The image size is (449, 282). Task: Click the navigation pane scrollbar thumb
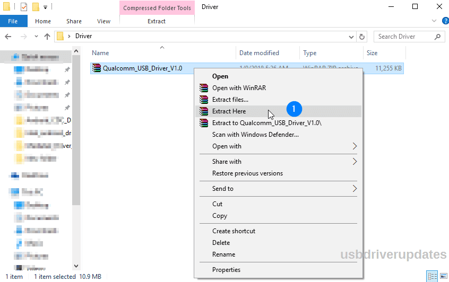(76, 130)
